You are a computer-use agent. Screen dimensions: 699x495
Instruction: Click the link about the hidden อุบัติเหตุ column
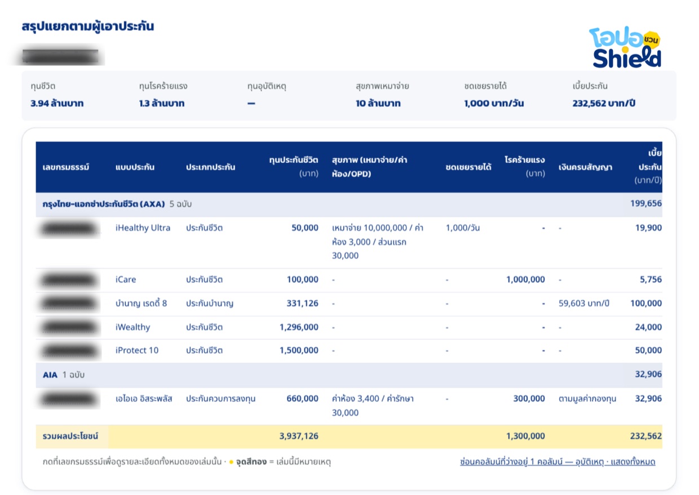[x=558, y=462]
